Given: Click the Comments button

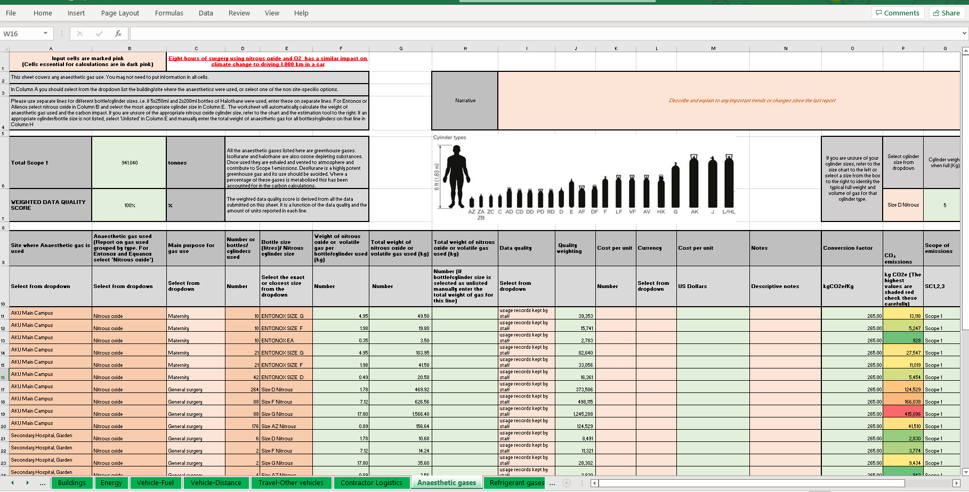Looking at the screenshot, I should click(898, 13).
